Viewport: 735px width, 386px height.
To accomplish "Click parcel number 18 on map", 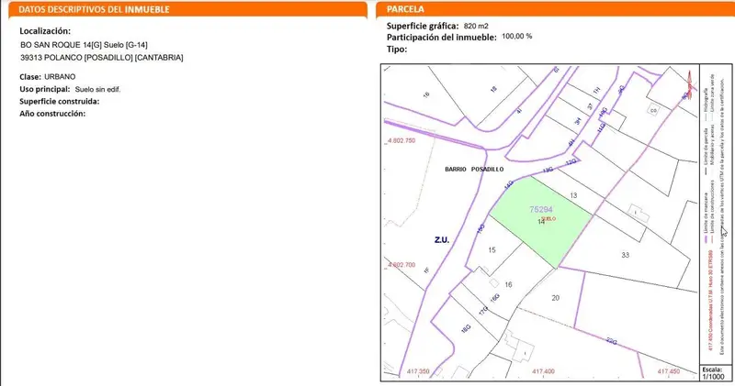I will [493, 89].
